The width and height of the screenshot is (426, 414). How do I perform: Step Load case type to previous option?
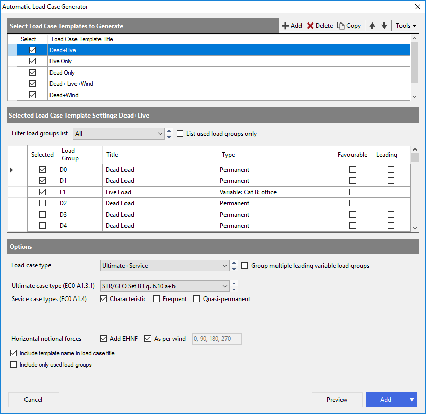[234, 263]
